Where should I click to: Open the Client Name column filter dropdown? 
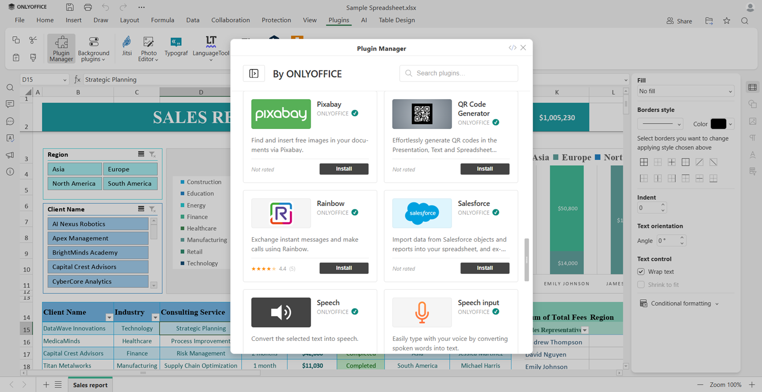click(109, 317)
